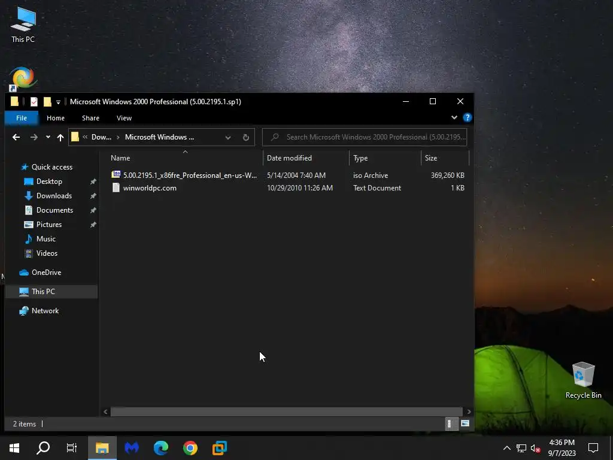The width and height of the screenshot is (613, 460).
Task: Select This PC desktop icon
Action: [x=23, y=25]
